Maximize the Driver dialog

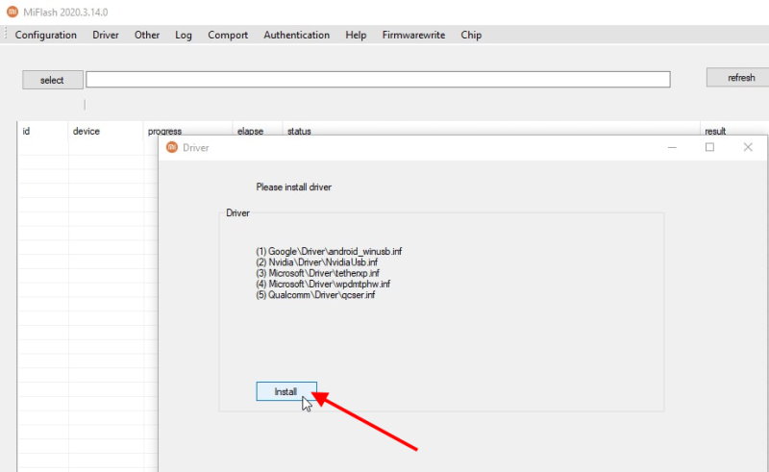coord(709,147)
